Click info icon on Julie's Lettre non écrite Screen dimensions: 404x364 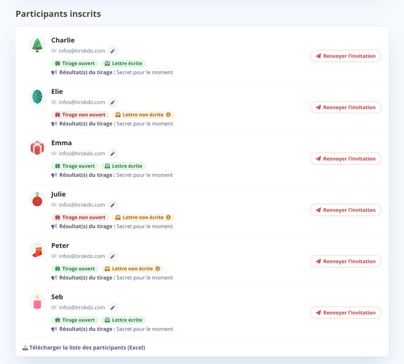pos(168,217)
